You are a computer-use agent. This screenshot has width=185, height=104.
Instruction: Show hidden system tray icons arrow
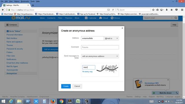click(156, 101)
